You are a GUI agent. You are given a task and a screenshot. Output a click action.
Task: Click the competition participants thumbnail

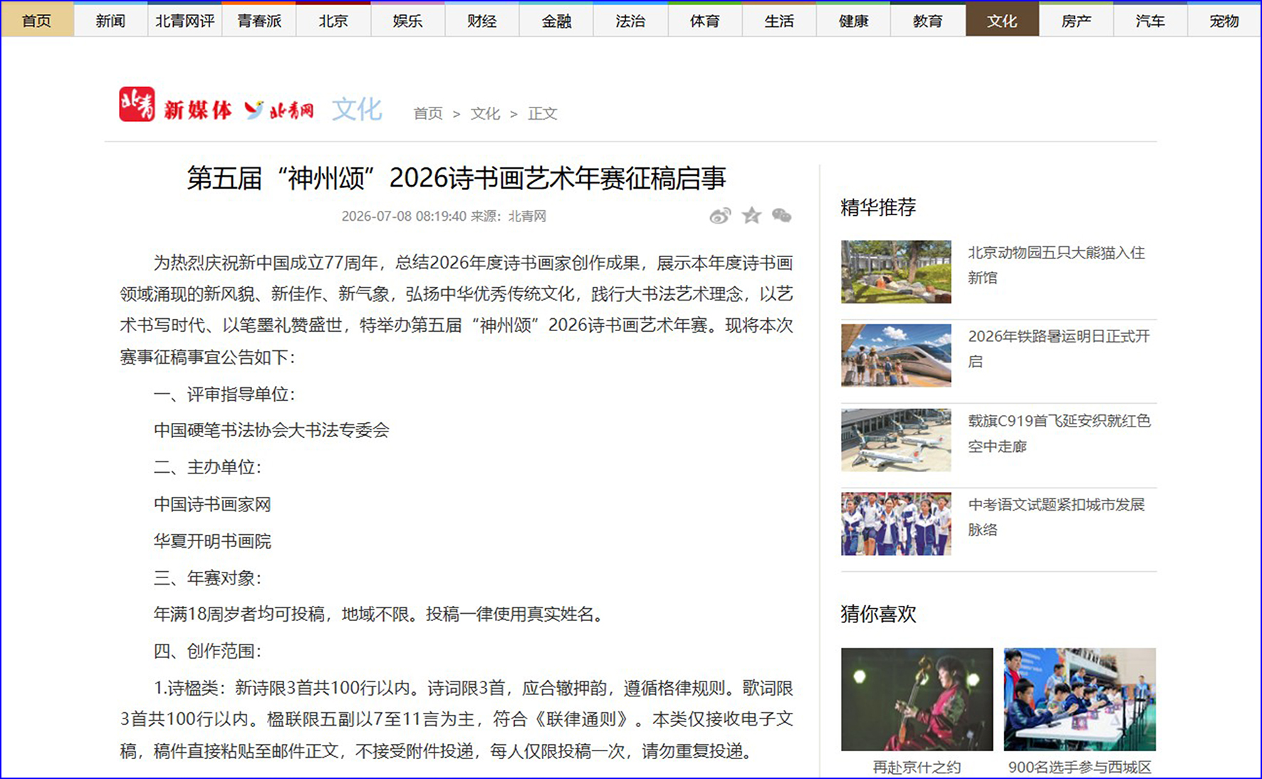(1080, 699)
